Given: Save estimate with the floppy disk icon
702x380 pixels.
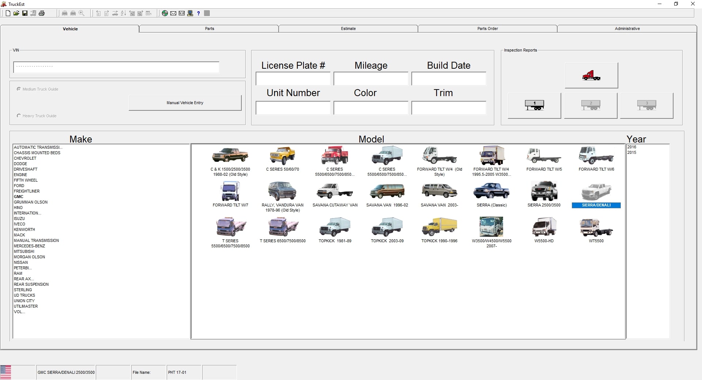Looking at the screenshot, I should [25, 13].
